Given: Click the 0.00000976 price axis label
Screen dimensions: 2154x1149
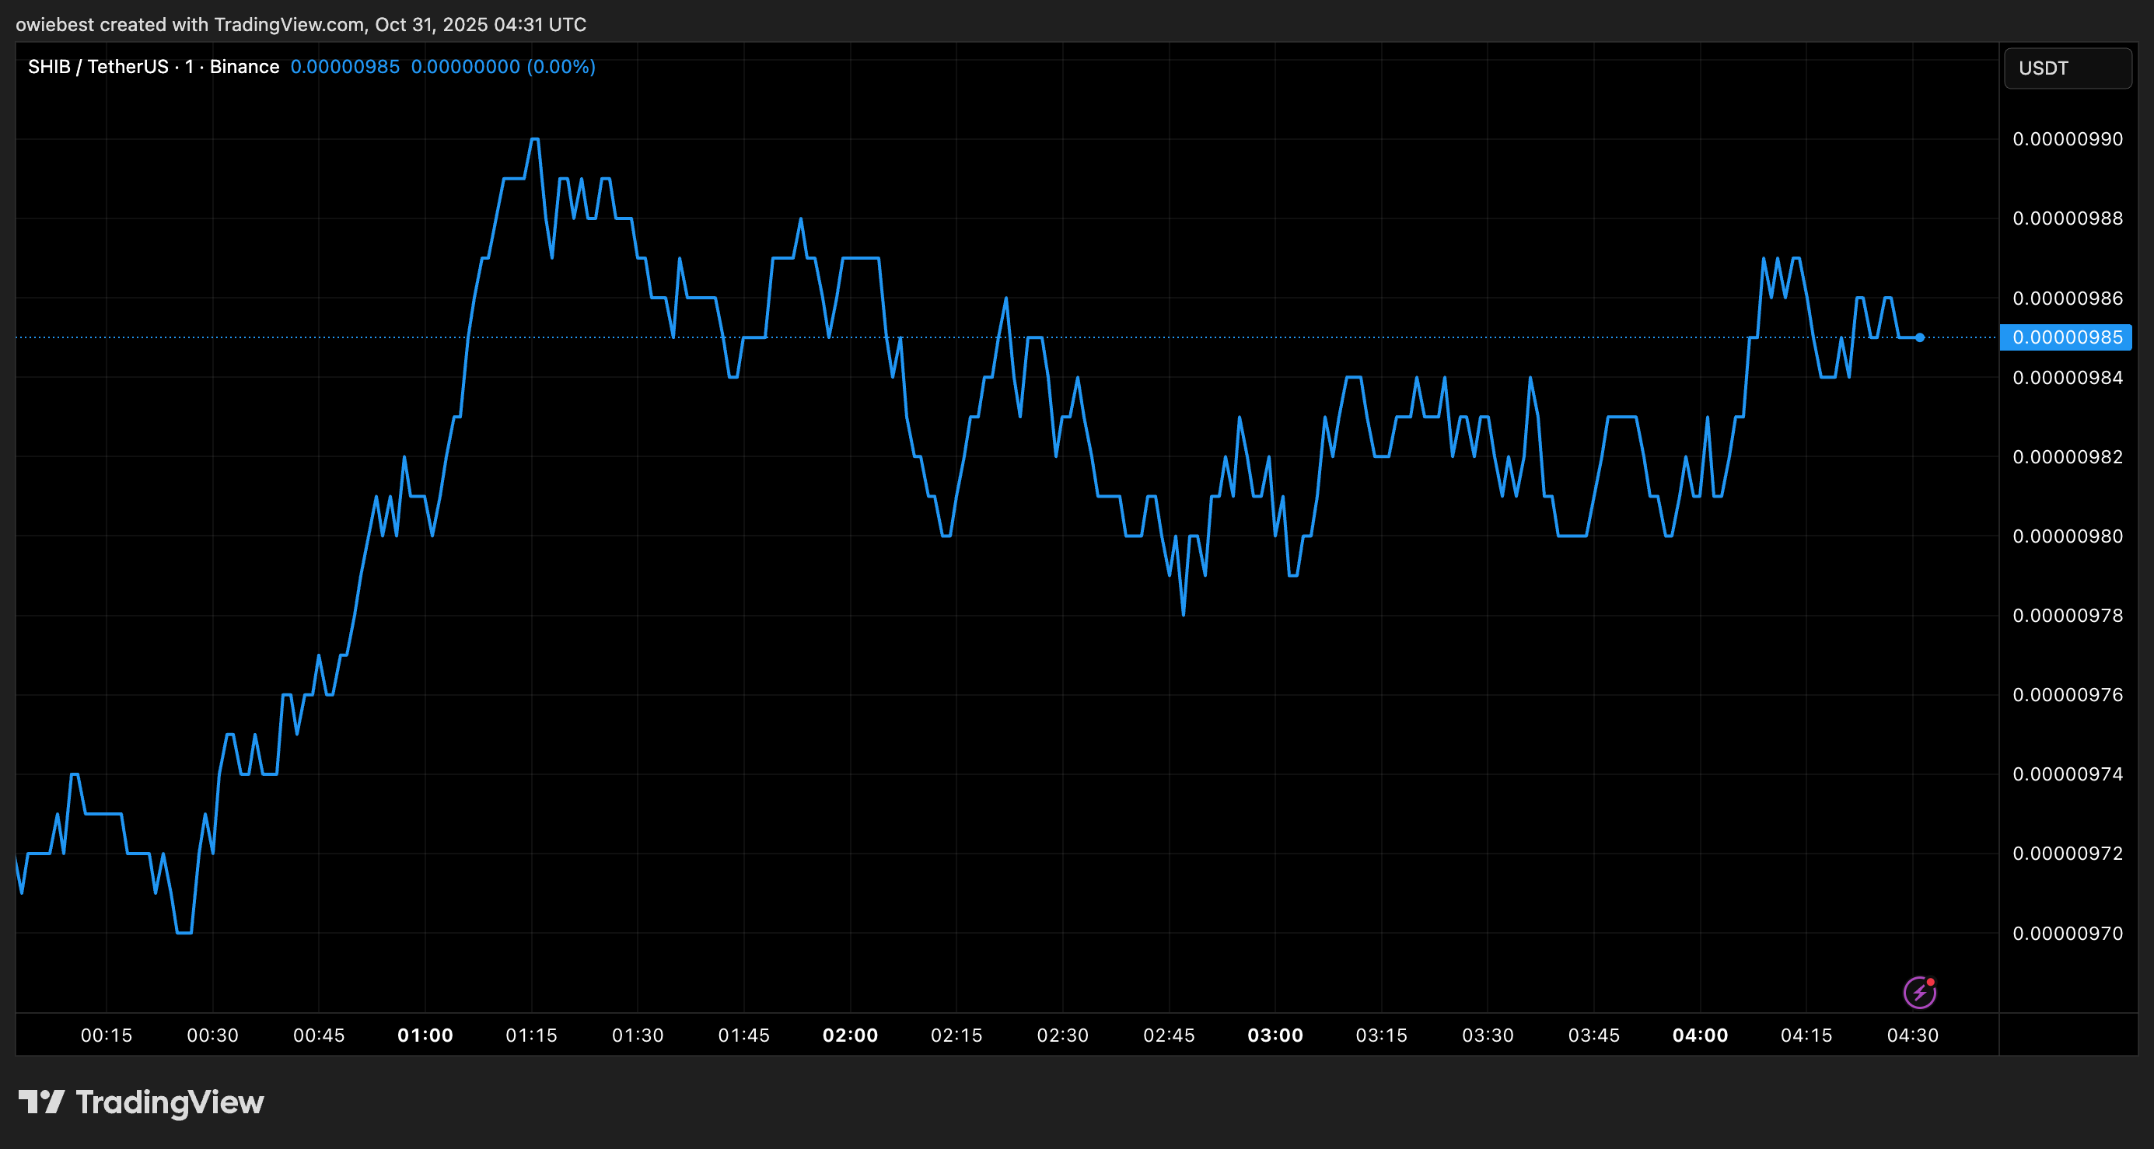Looking at the screenshot, I should [2067, 695].
